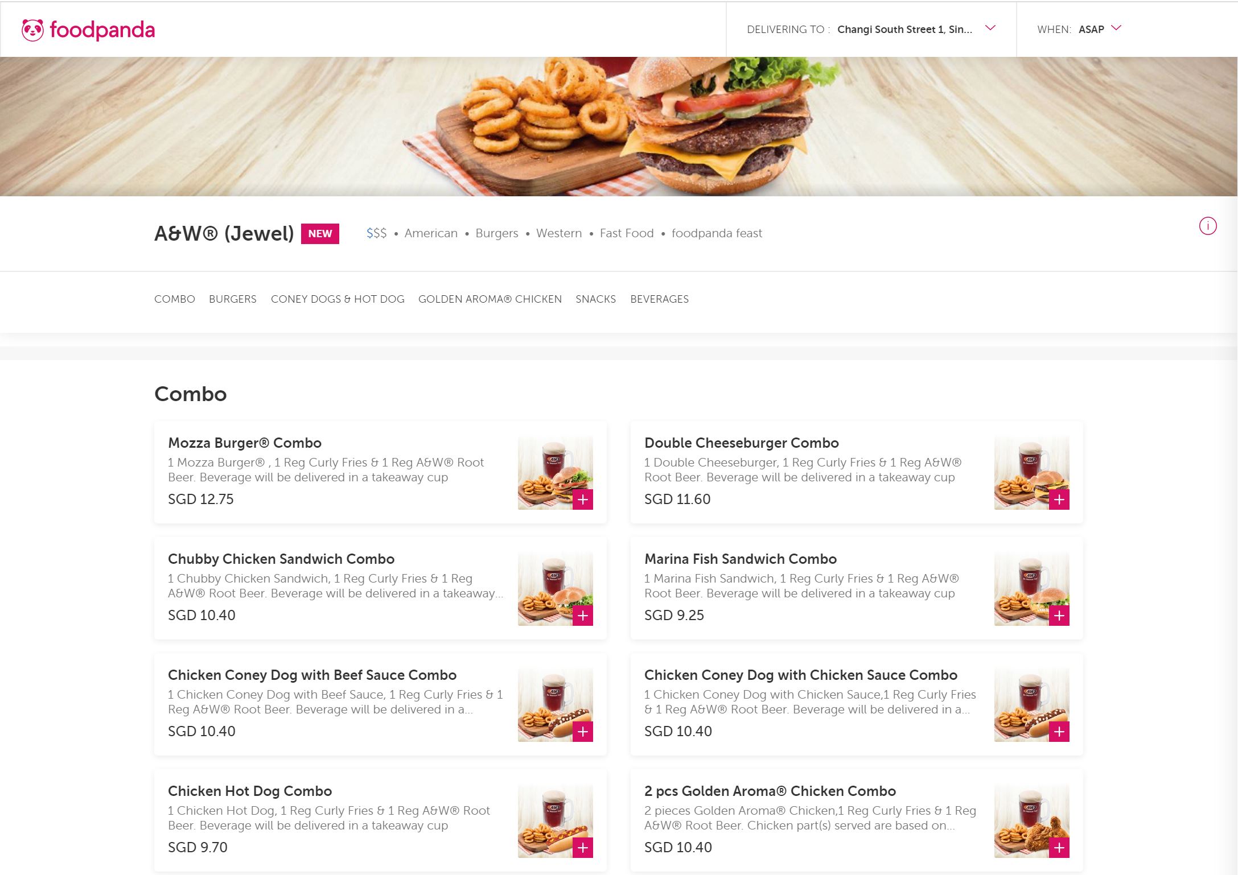The width and height of the screenshot is (1238, 875).
Task: Expand the delivery address dropdown chevron
Action: coord(990,28)
